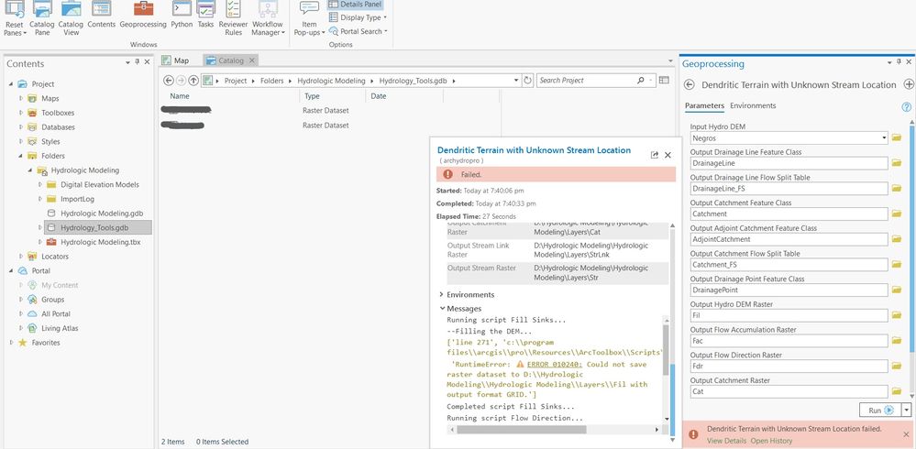Screen dimensions: 916x449
Task: Select Databases in Contents tree
Action: click(x=58, y=127)
